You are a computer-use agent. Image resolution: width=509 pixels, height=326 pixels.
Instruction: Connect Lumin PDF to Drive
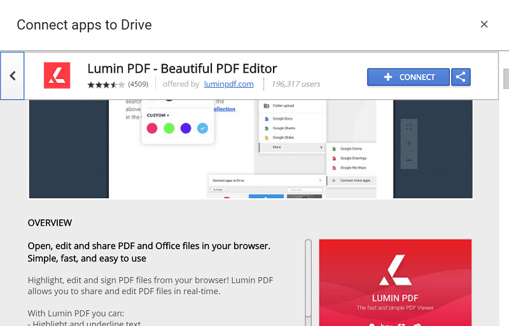click(408, 77)
